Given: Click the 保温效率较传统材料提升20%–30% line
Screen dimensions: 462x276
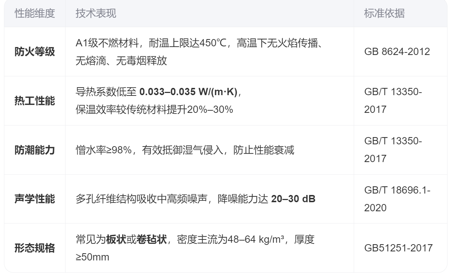Looking at the screenshot, I should pos(154,109).
